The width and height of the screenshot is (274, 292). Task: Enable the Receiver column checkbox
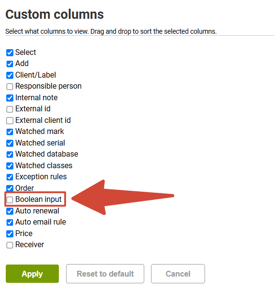tap(10, 245)
